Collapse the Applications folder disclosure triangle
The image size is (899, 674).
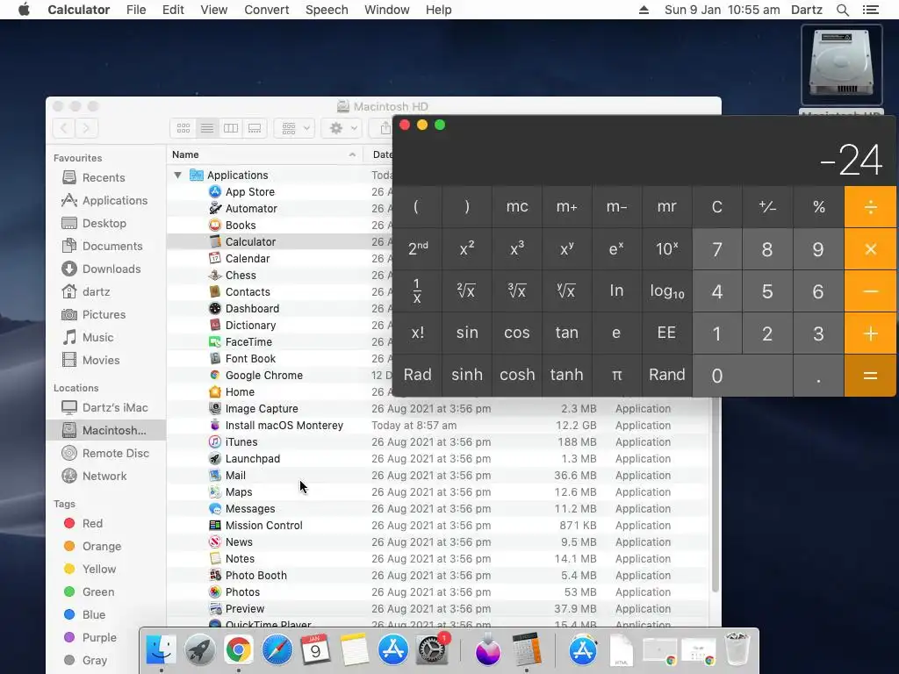tap(177, 176)
